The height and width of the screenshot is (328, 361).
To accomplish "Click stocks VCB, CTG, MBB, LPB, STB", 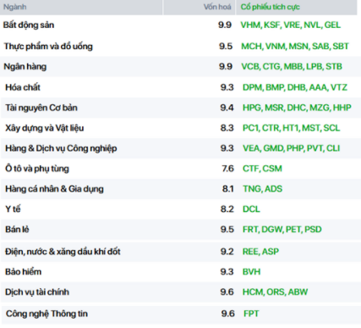I will pyautogui.click(x=292, y=67).
